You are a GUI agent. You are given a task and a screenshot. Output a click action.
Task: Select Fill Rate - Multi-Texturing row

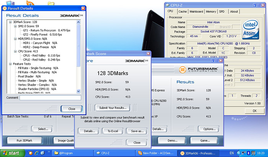click(x=37, y=72)
